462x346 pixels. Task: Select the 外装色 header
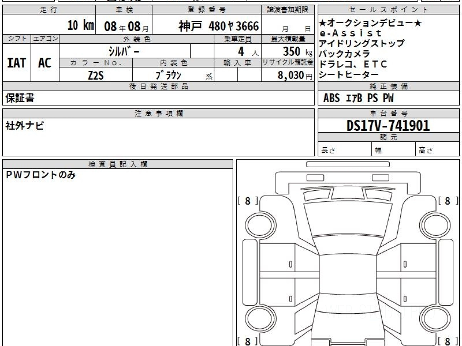click(x=137, y=39)
